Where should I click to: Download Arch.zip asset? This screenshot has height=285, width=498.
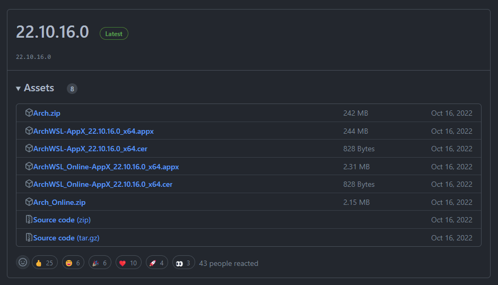coord(47,113)
